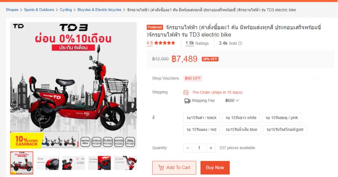Choose the pink color variant
The height and width of the screenshot is (177, 338).
click(282, 118)
